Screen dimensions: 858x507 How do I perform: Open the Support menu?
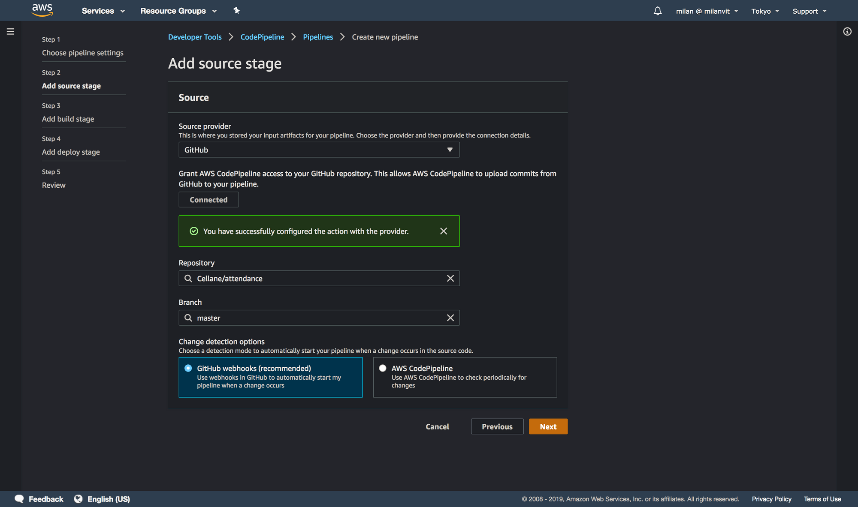pos(810,11)
